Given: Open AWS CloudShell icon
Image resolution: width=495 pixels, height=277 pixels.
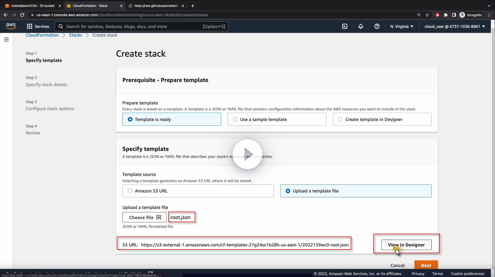Looking at the screenshot, I should pyautogui.click(x=345, y=26).
